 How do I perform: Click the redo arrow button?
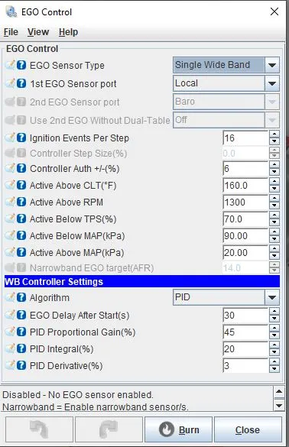point(109,429)
